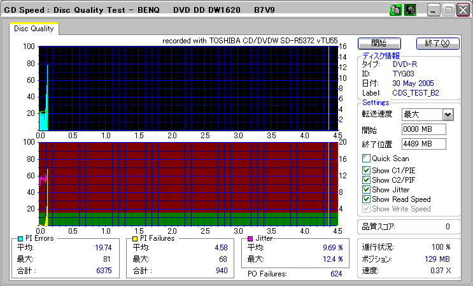Click the date value 30 May 2005
This screenshot has width=473, height=286.
413,83
